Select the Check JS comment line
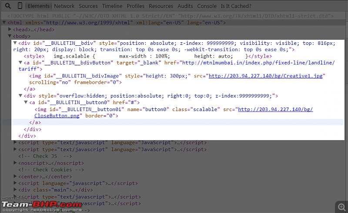 click(x=45, y=156)
